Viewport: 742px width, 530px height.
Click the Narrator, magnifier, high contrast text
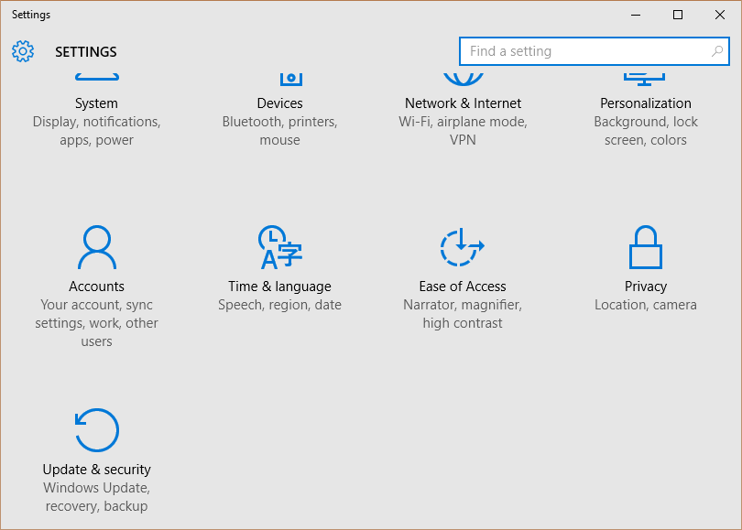(463, 314)
